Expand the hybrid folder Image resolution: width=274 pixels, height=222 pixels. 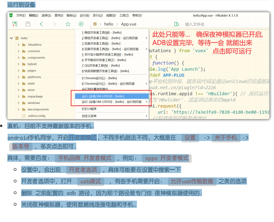point(19,64)
